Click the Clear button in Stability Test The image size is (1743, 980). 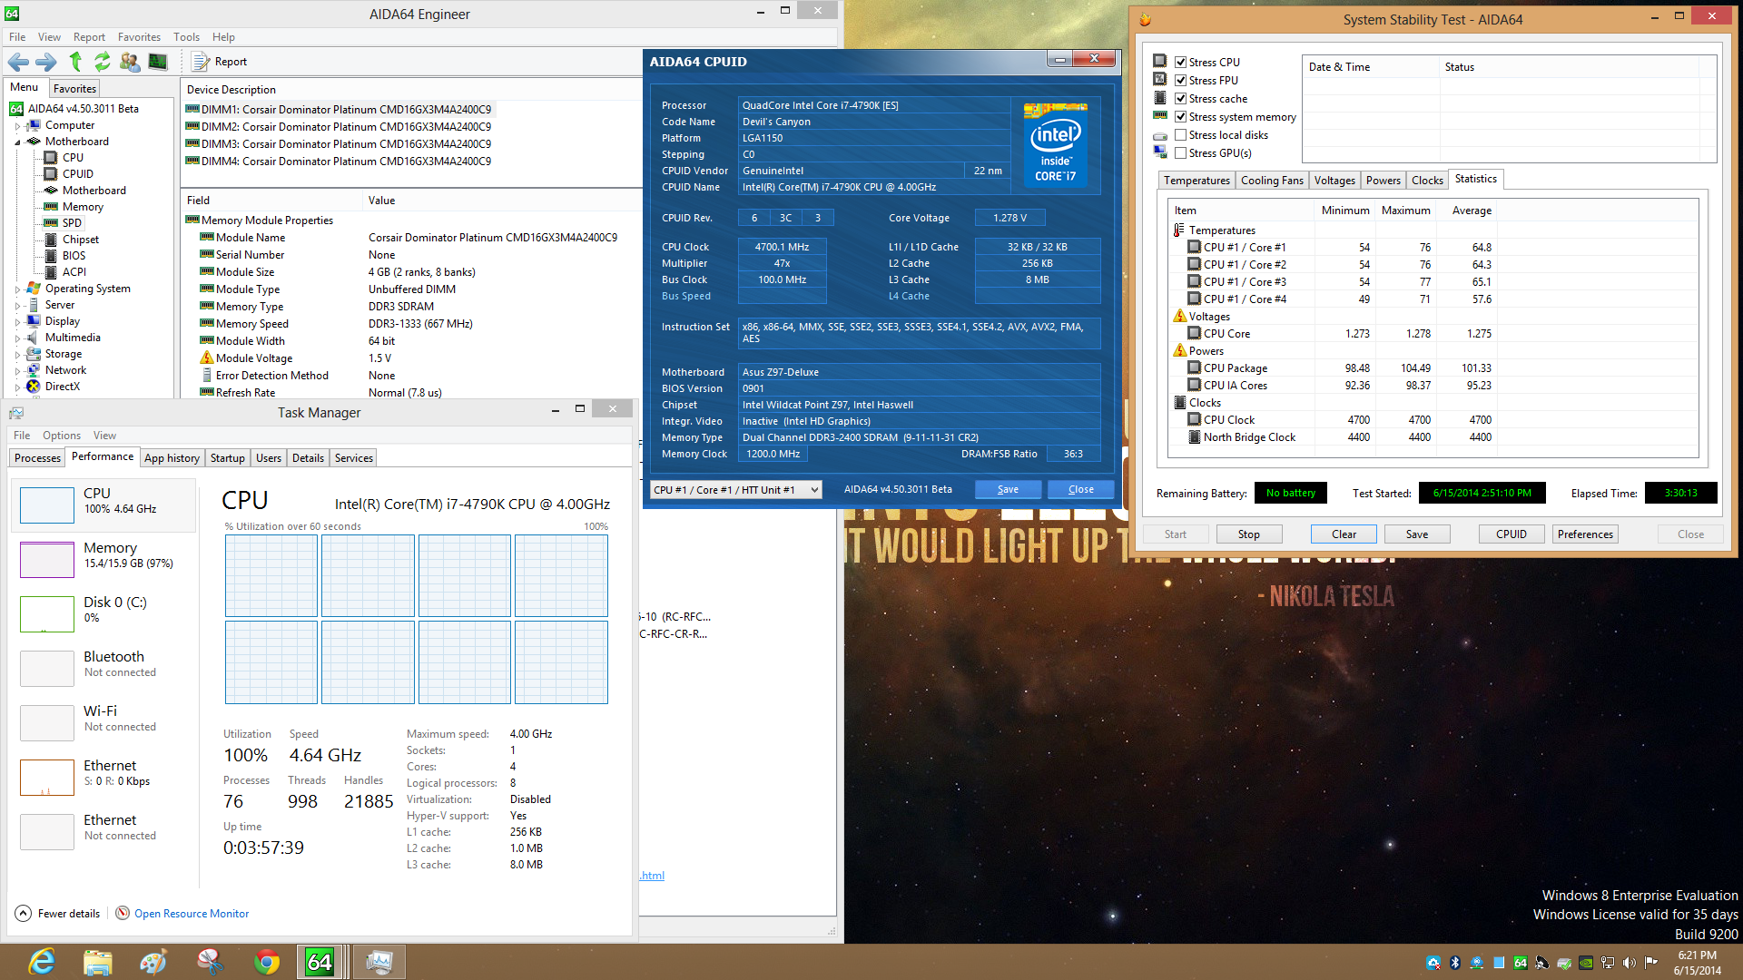point(1344,534)
